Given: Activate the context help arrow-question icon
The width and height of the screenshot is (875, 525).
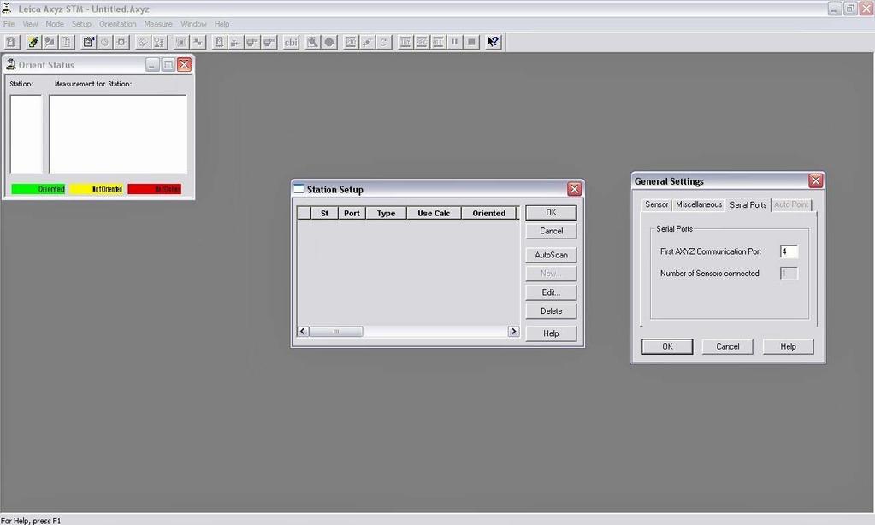Looking at the screenshot, I should pyautogui.click(x=493, y=42).
